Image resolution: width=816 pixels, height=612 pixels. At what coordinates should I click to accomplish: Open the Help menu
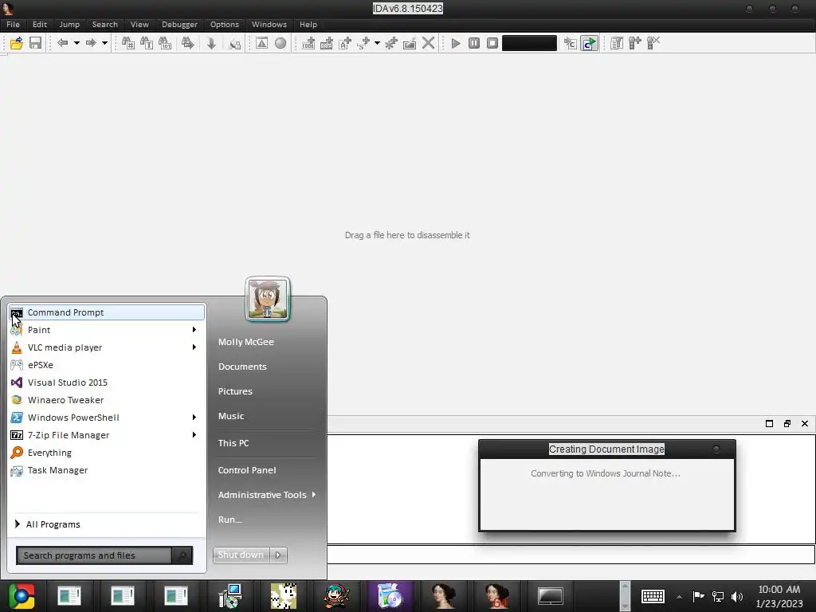tap(308, 25)
